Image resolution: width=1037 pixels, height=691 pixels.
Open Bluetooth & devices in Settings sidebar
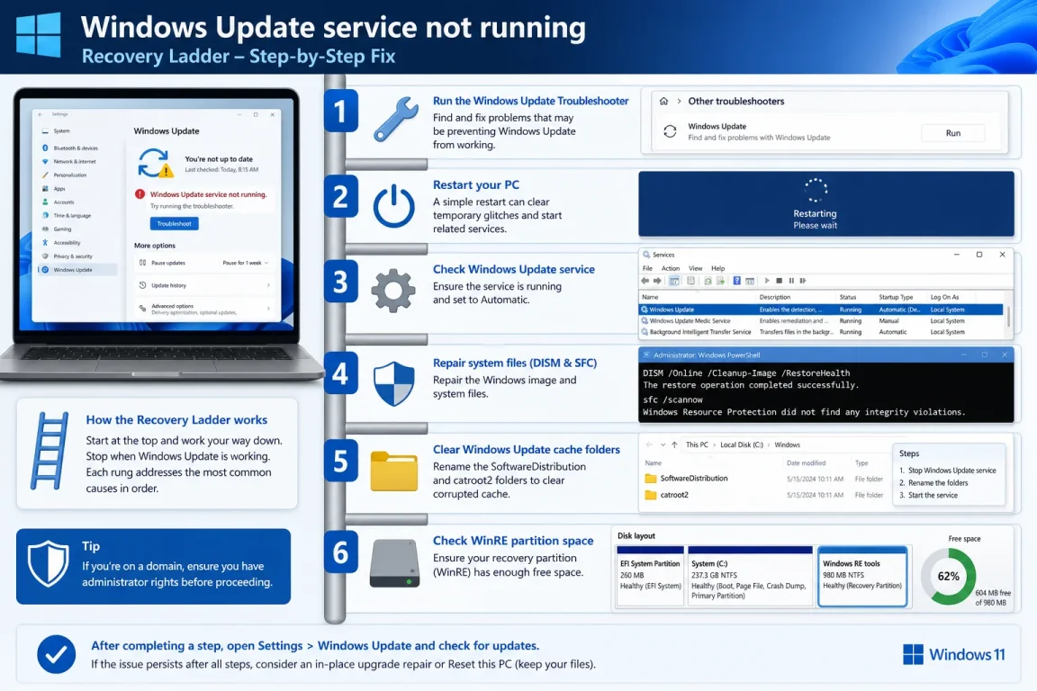point(70,148)
